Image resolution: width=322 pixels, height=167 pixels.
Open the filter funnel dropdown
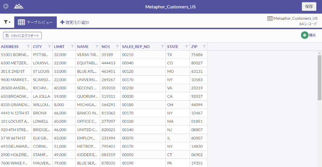(7, 22)
